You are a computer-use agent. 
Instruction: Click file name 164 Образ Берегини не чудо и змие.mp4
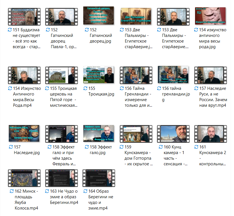pyautogui.click(x=101, y=200)
